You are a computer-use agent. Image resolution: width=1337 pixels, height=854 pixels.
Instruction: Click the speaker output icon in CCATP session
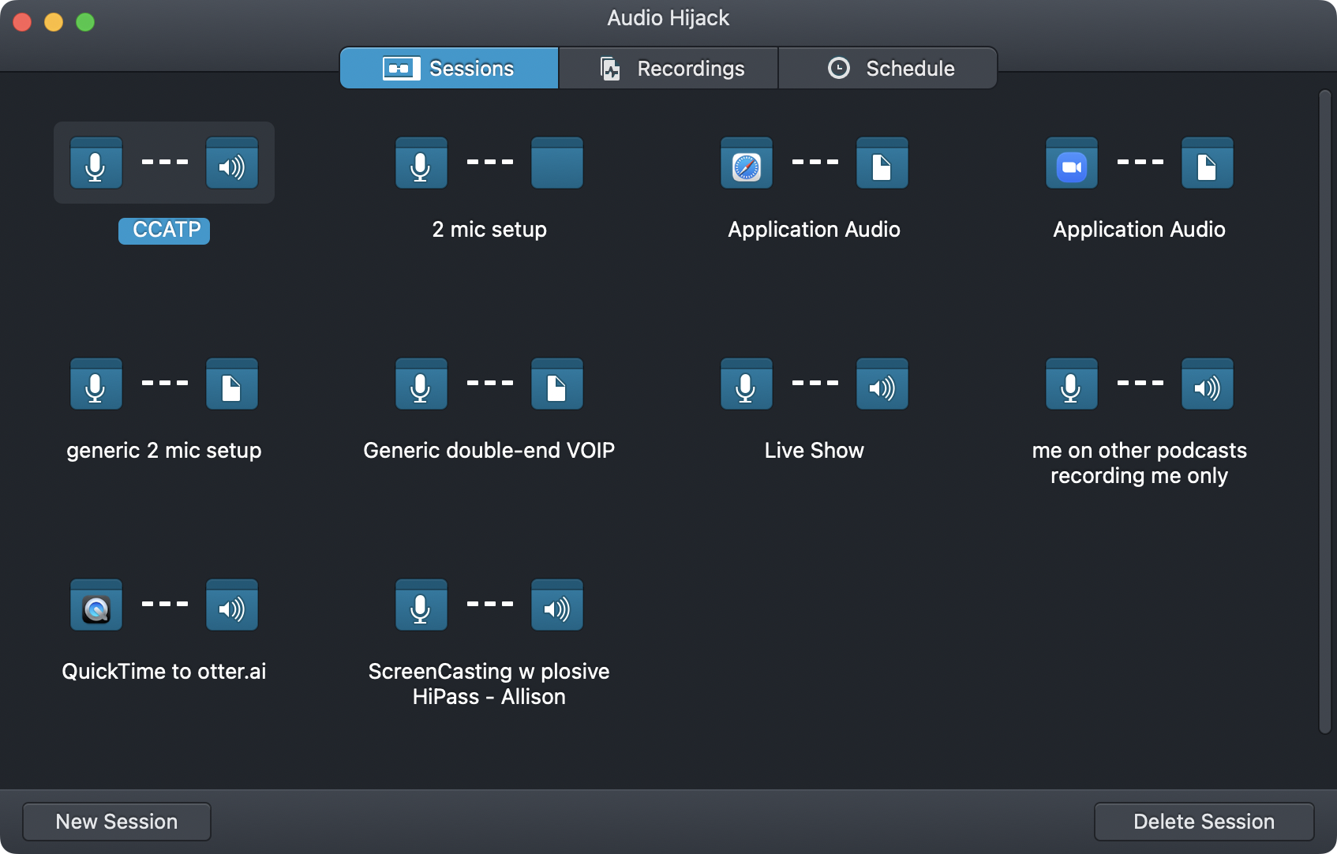click(x=232, y=164)
